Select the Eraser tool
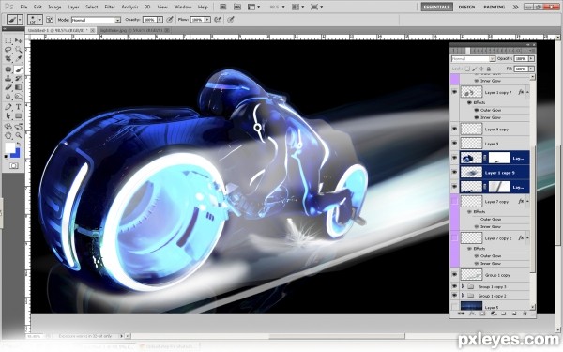The height and width of the screenshot is (352, 563). point(8,87)
